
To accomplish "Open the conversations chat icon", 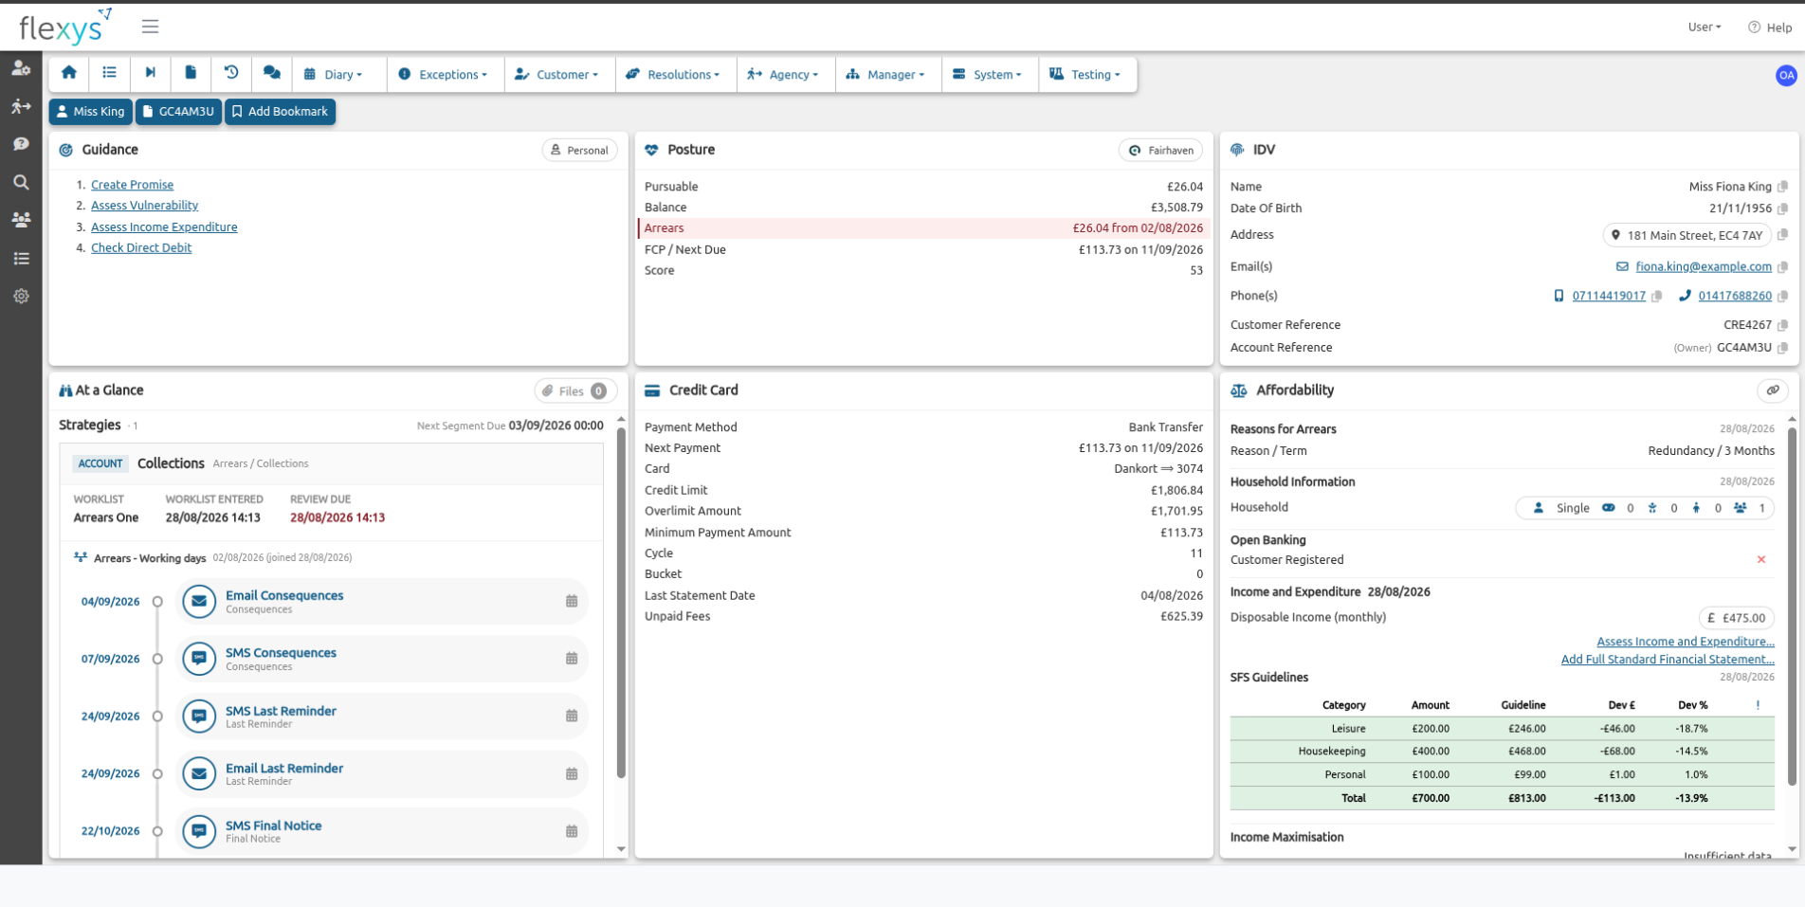I will 272,73.
